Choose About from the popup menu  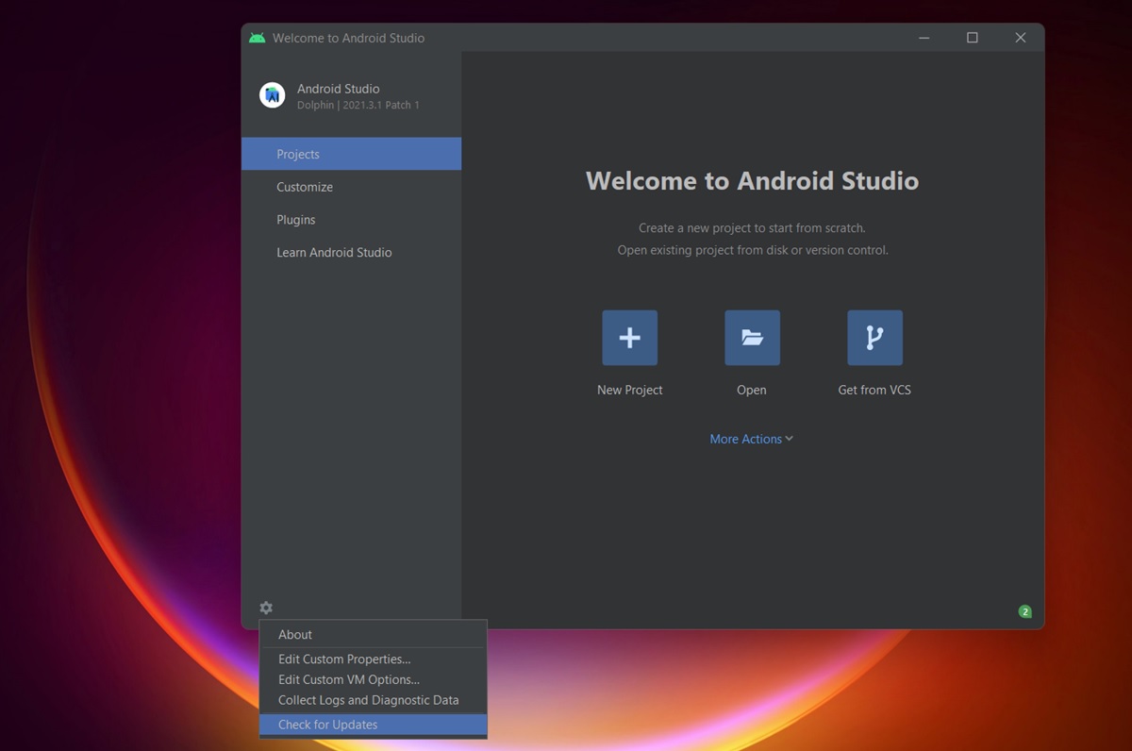295,635
